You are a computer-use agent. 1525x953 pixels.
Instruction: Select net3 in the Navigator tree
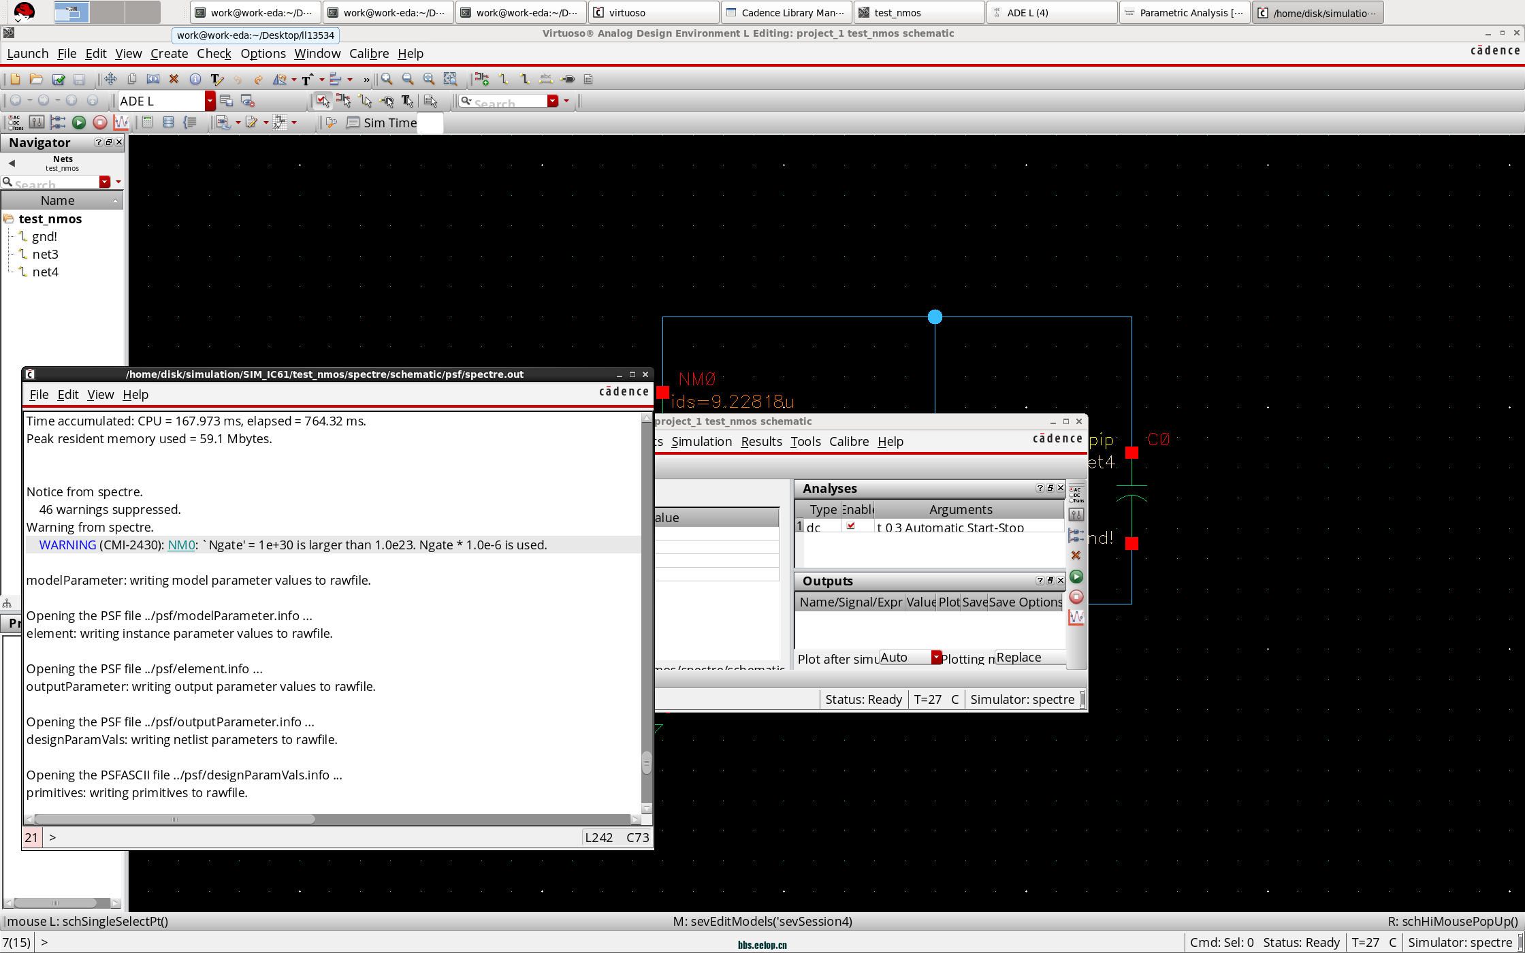pos(45,254)
